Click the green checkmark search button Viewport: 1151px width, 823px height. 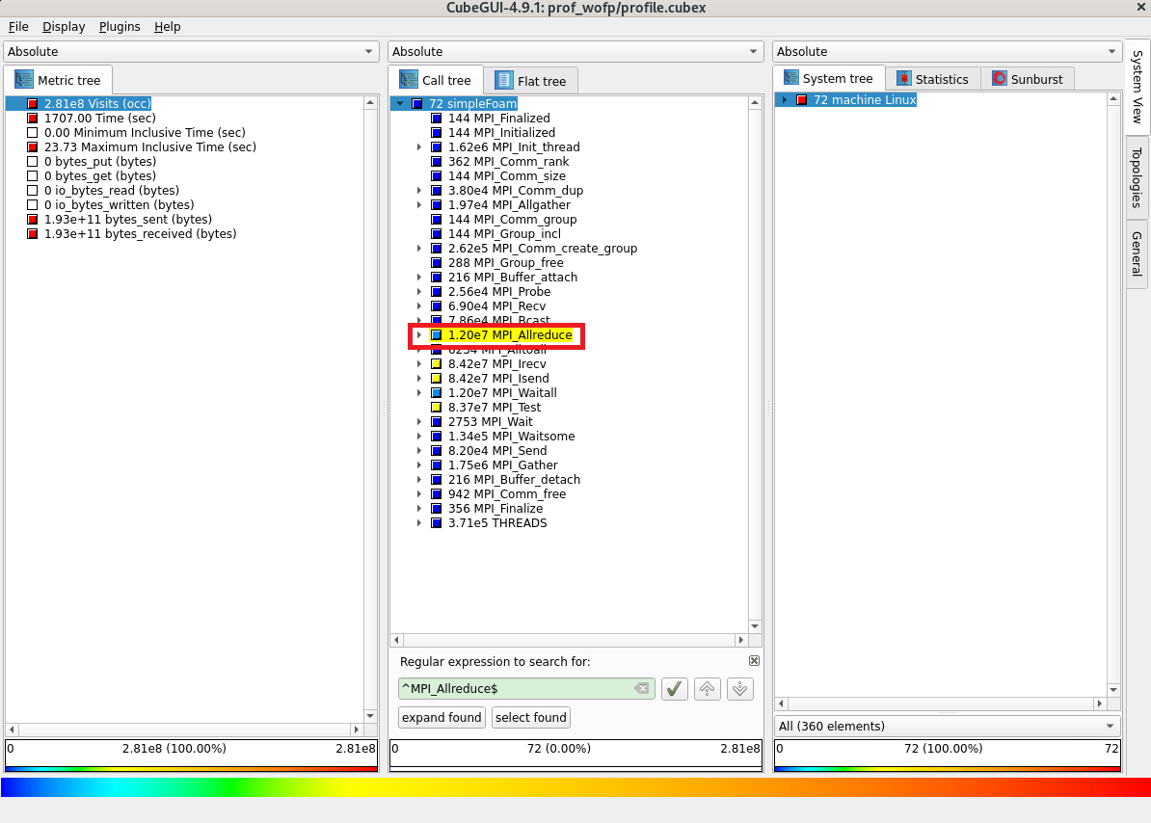[x=674, y=688]
